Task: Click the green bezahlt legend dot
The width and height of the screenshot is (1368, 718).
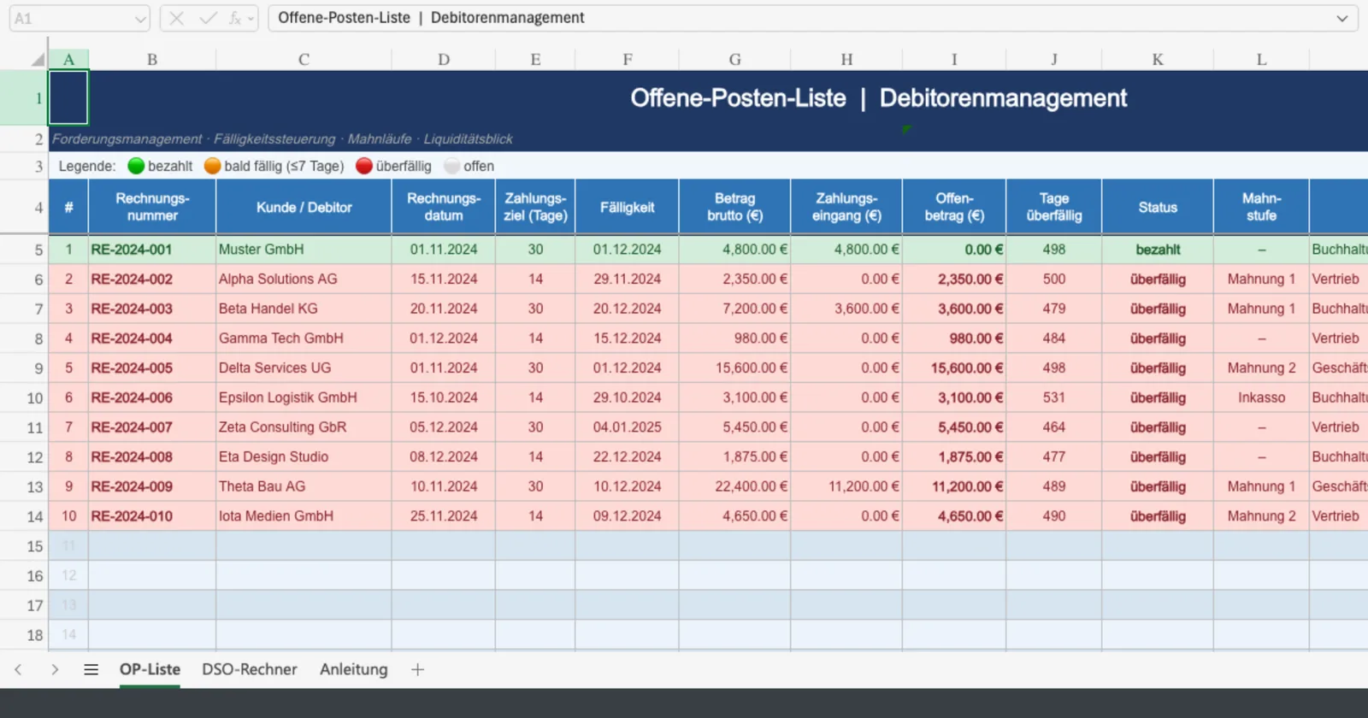Action: pos(136,166)
